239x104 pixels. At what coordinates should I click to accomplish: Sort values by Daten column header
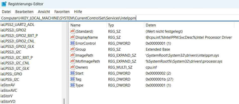pos(189,25)
